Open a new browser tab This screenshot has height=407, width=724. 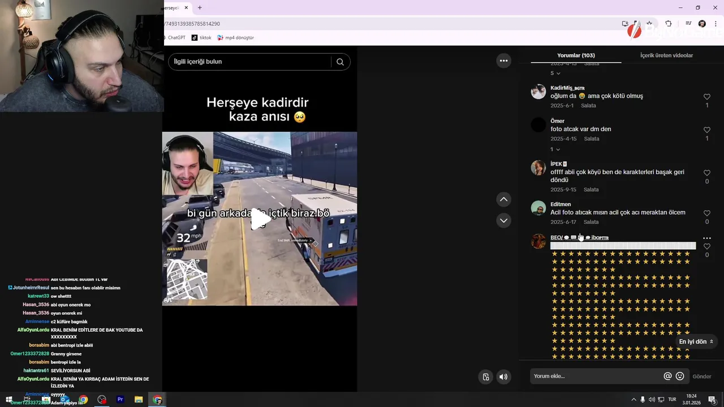tap(200, 7)
